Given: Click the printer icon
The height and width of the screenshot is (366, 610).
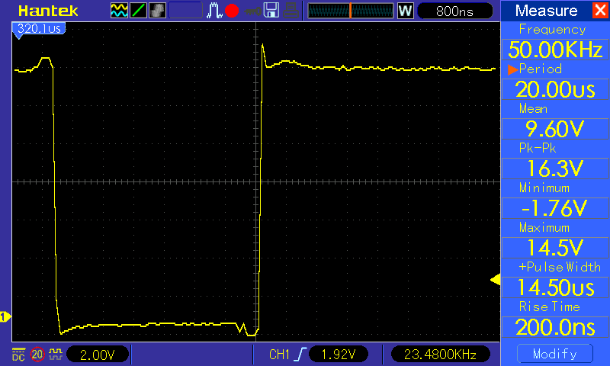Looking at the screenshot, I should coord(291,11).
